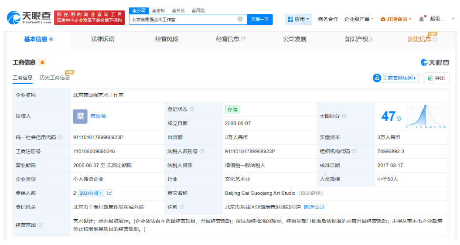Open the 2024年报 report link
The width and height of the screenshot is (460, 245).
(x=90, y=193)
